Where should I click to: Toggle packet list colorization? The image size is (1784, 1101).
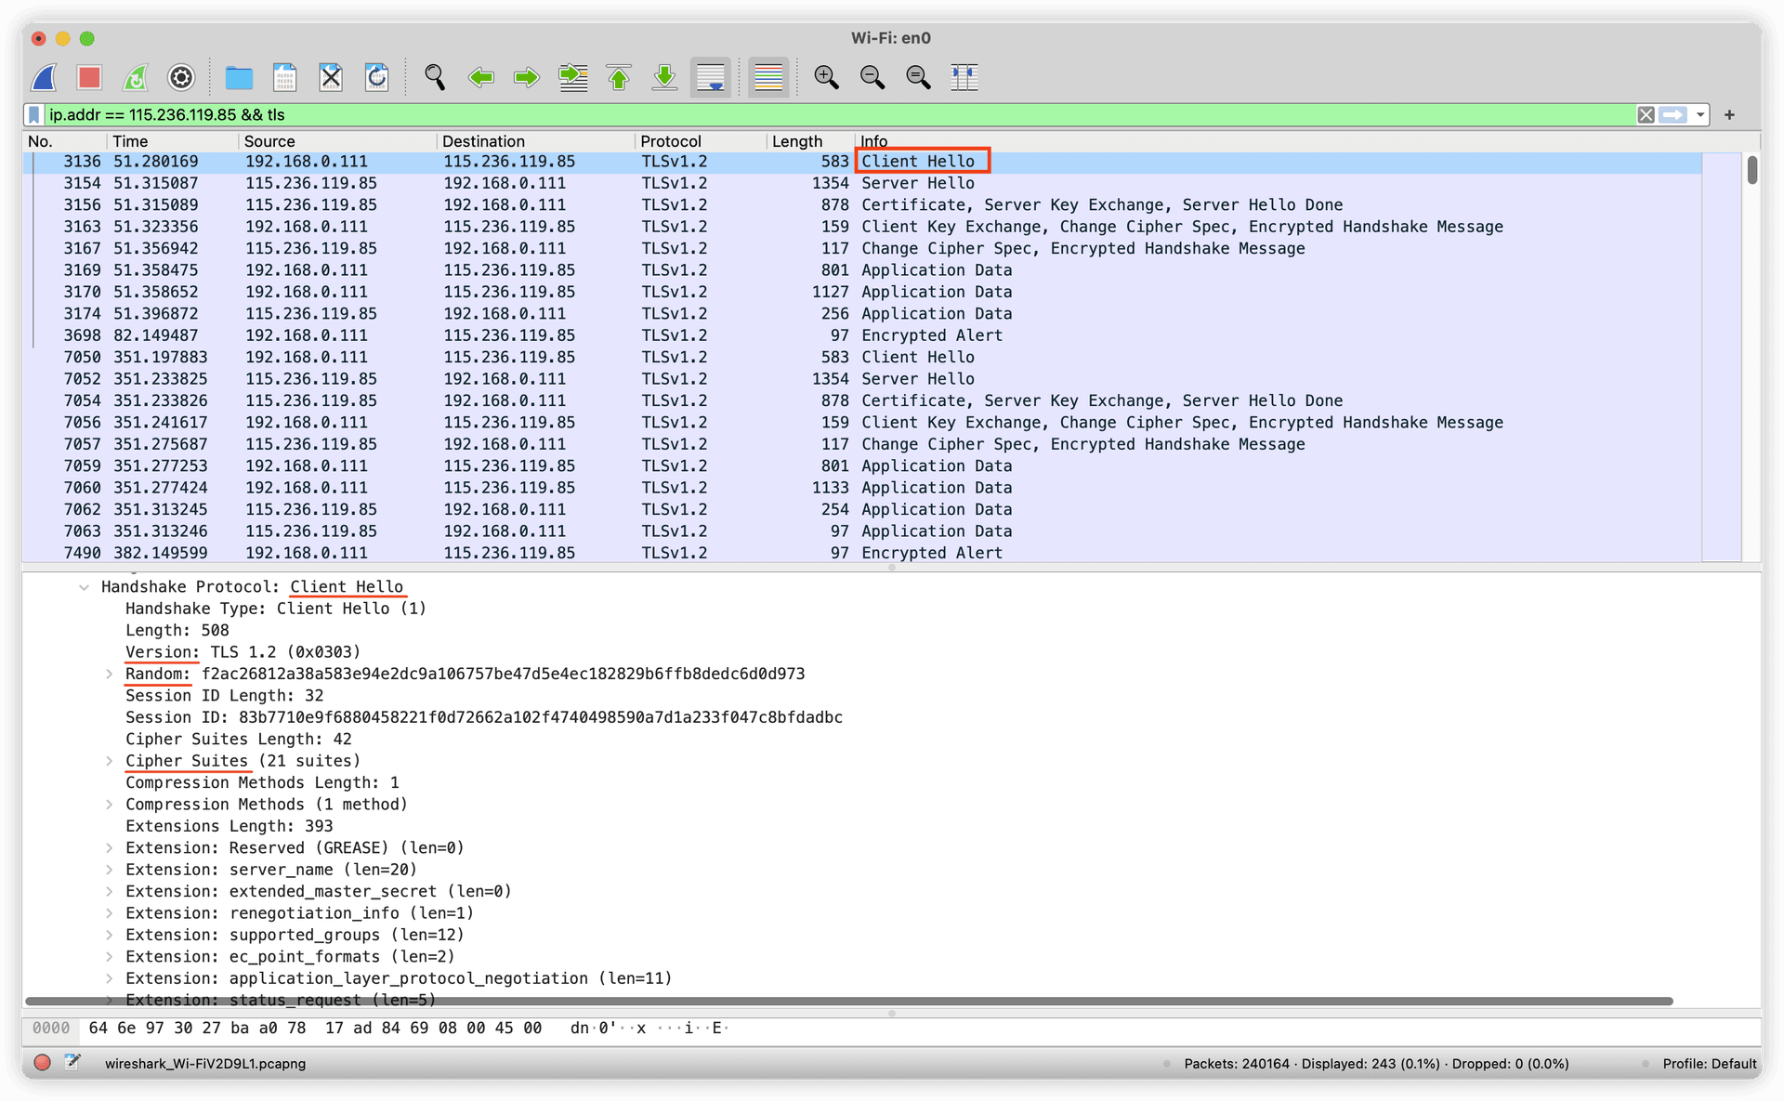[x=768, y=77]
